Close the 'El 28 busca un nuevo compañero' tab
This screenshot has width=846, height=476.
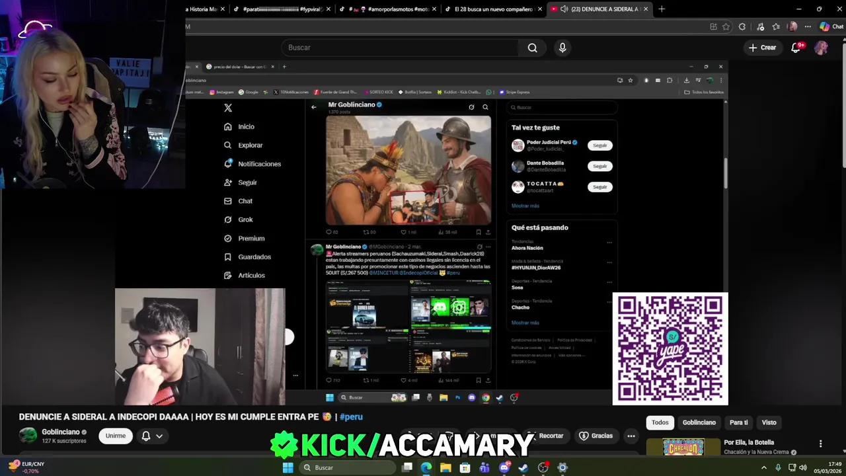[540, 9]
